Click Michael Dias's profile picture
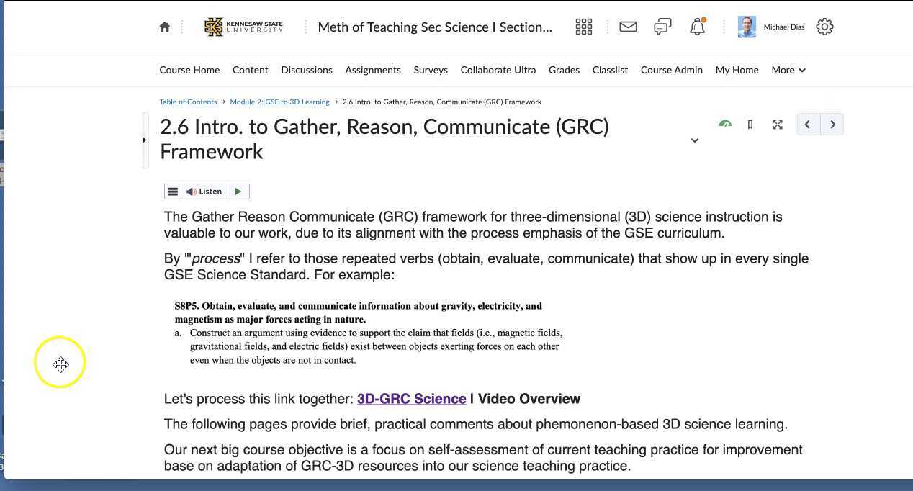 pos(747,27)
